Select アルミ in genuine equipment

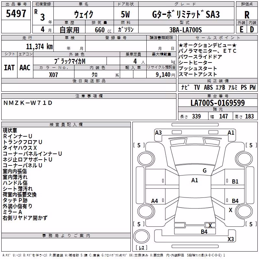pos(233,87)
